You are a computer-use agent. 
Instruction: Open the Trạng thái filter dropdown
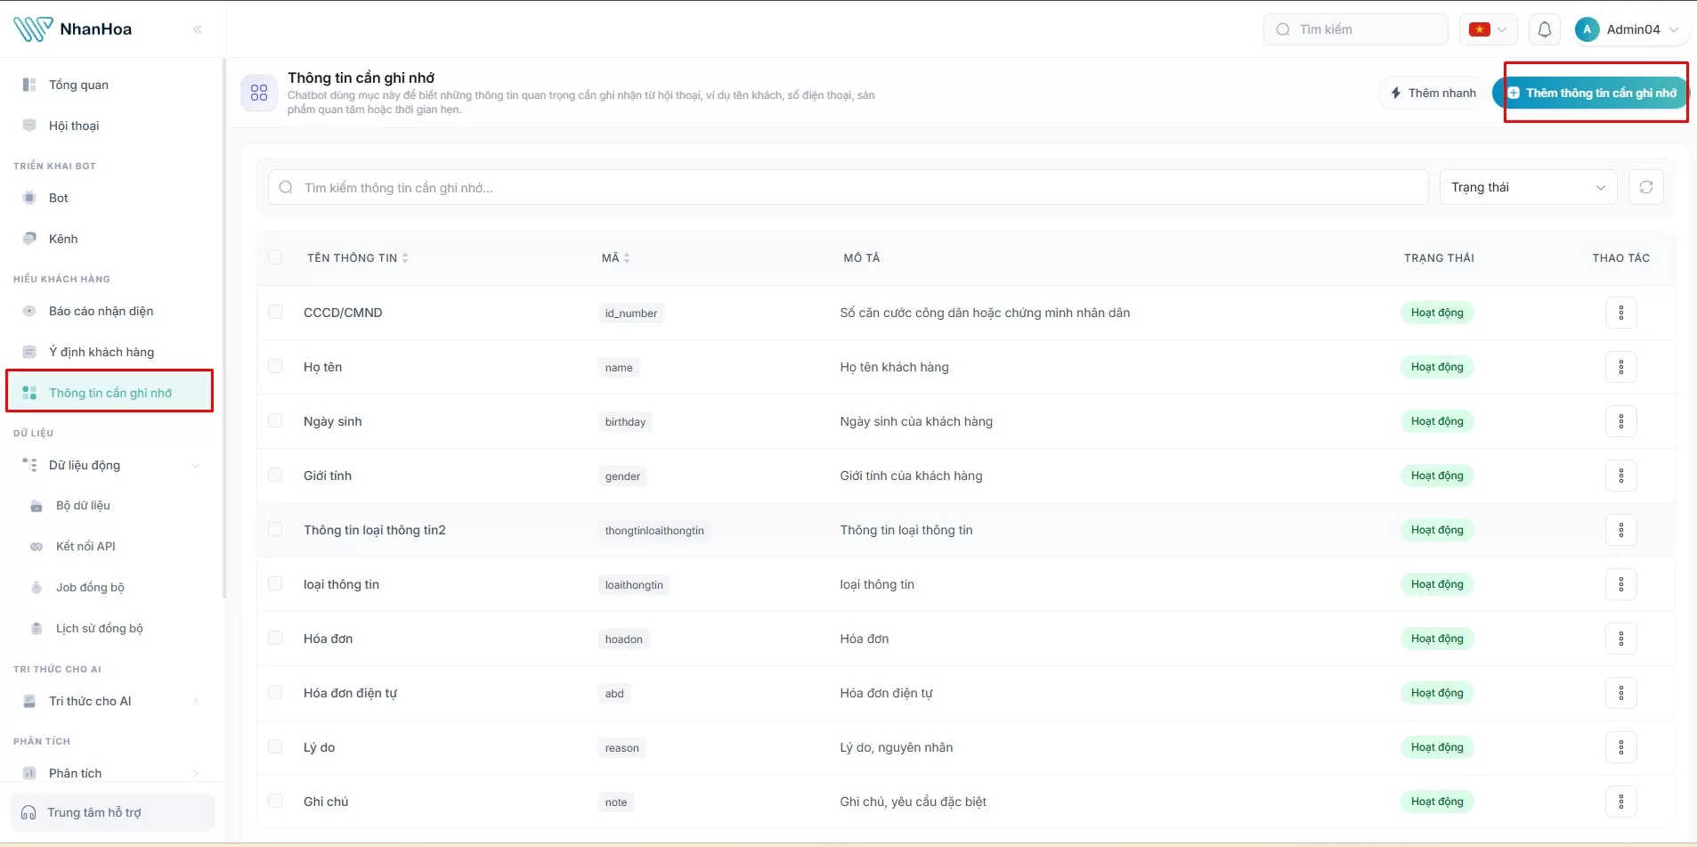pyautogui.click(x=1528, y=187)
